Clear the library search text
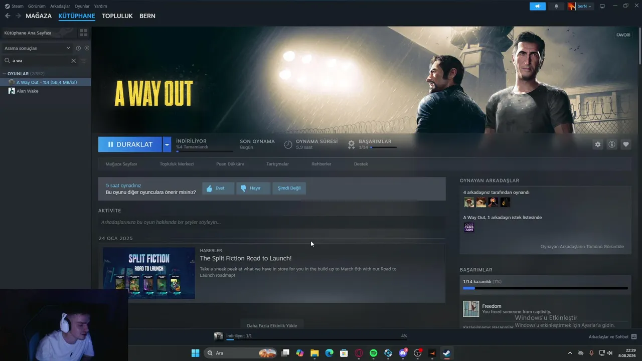Screen dimensions: 642x361 point(73,61)
